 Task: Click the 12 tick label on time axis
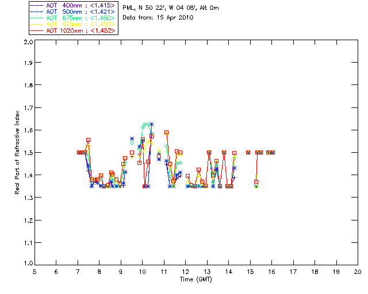(186, 272)
